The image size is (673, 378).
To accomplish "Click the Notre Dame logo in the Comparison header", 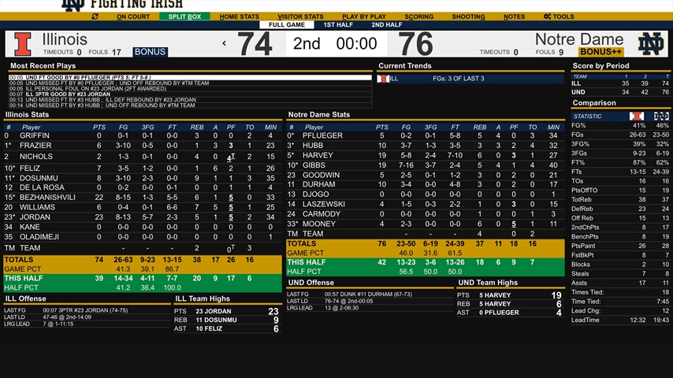I will click(x=660, y=116).
